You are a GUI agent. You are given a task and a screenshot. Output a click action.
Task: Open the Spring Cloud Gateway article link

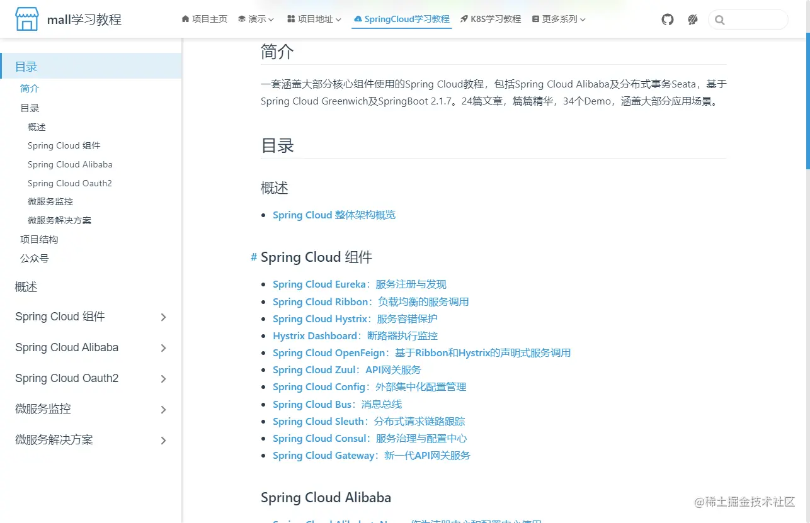pyautogui.click(x=372, y=456)
